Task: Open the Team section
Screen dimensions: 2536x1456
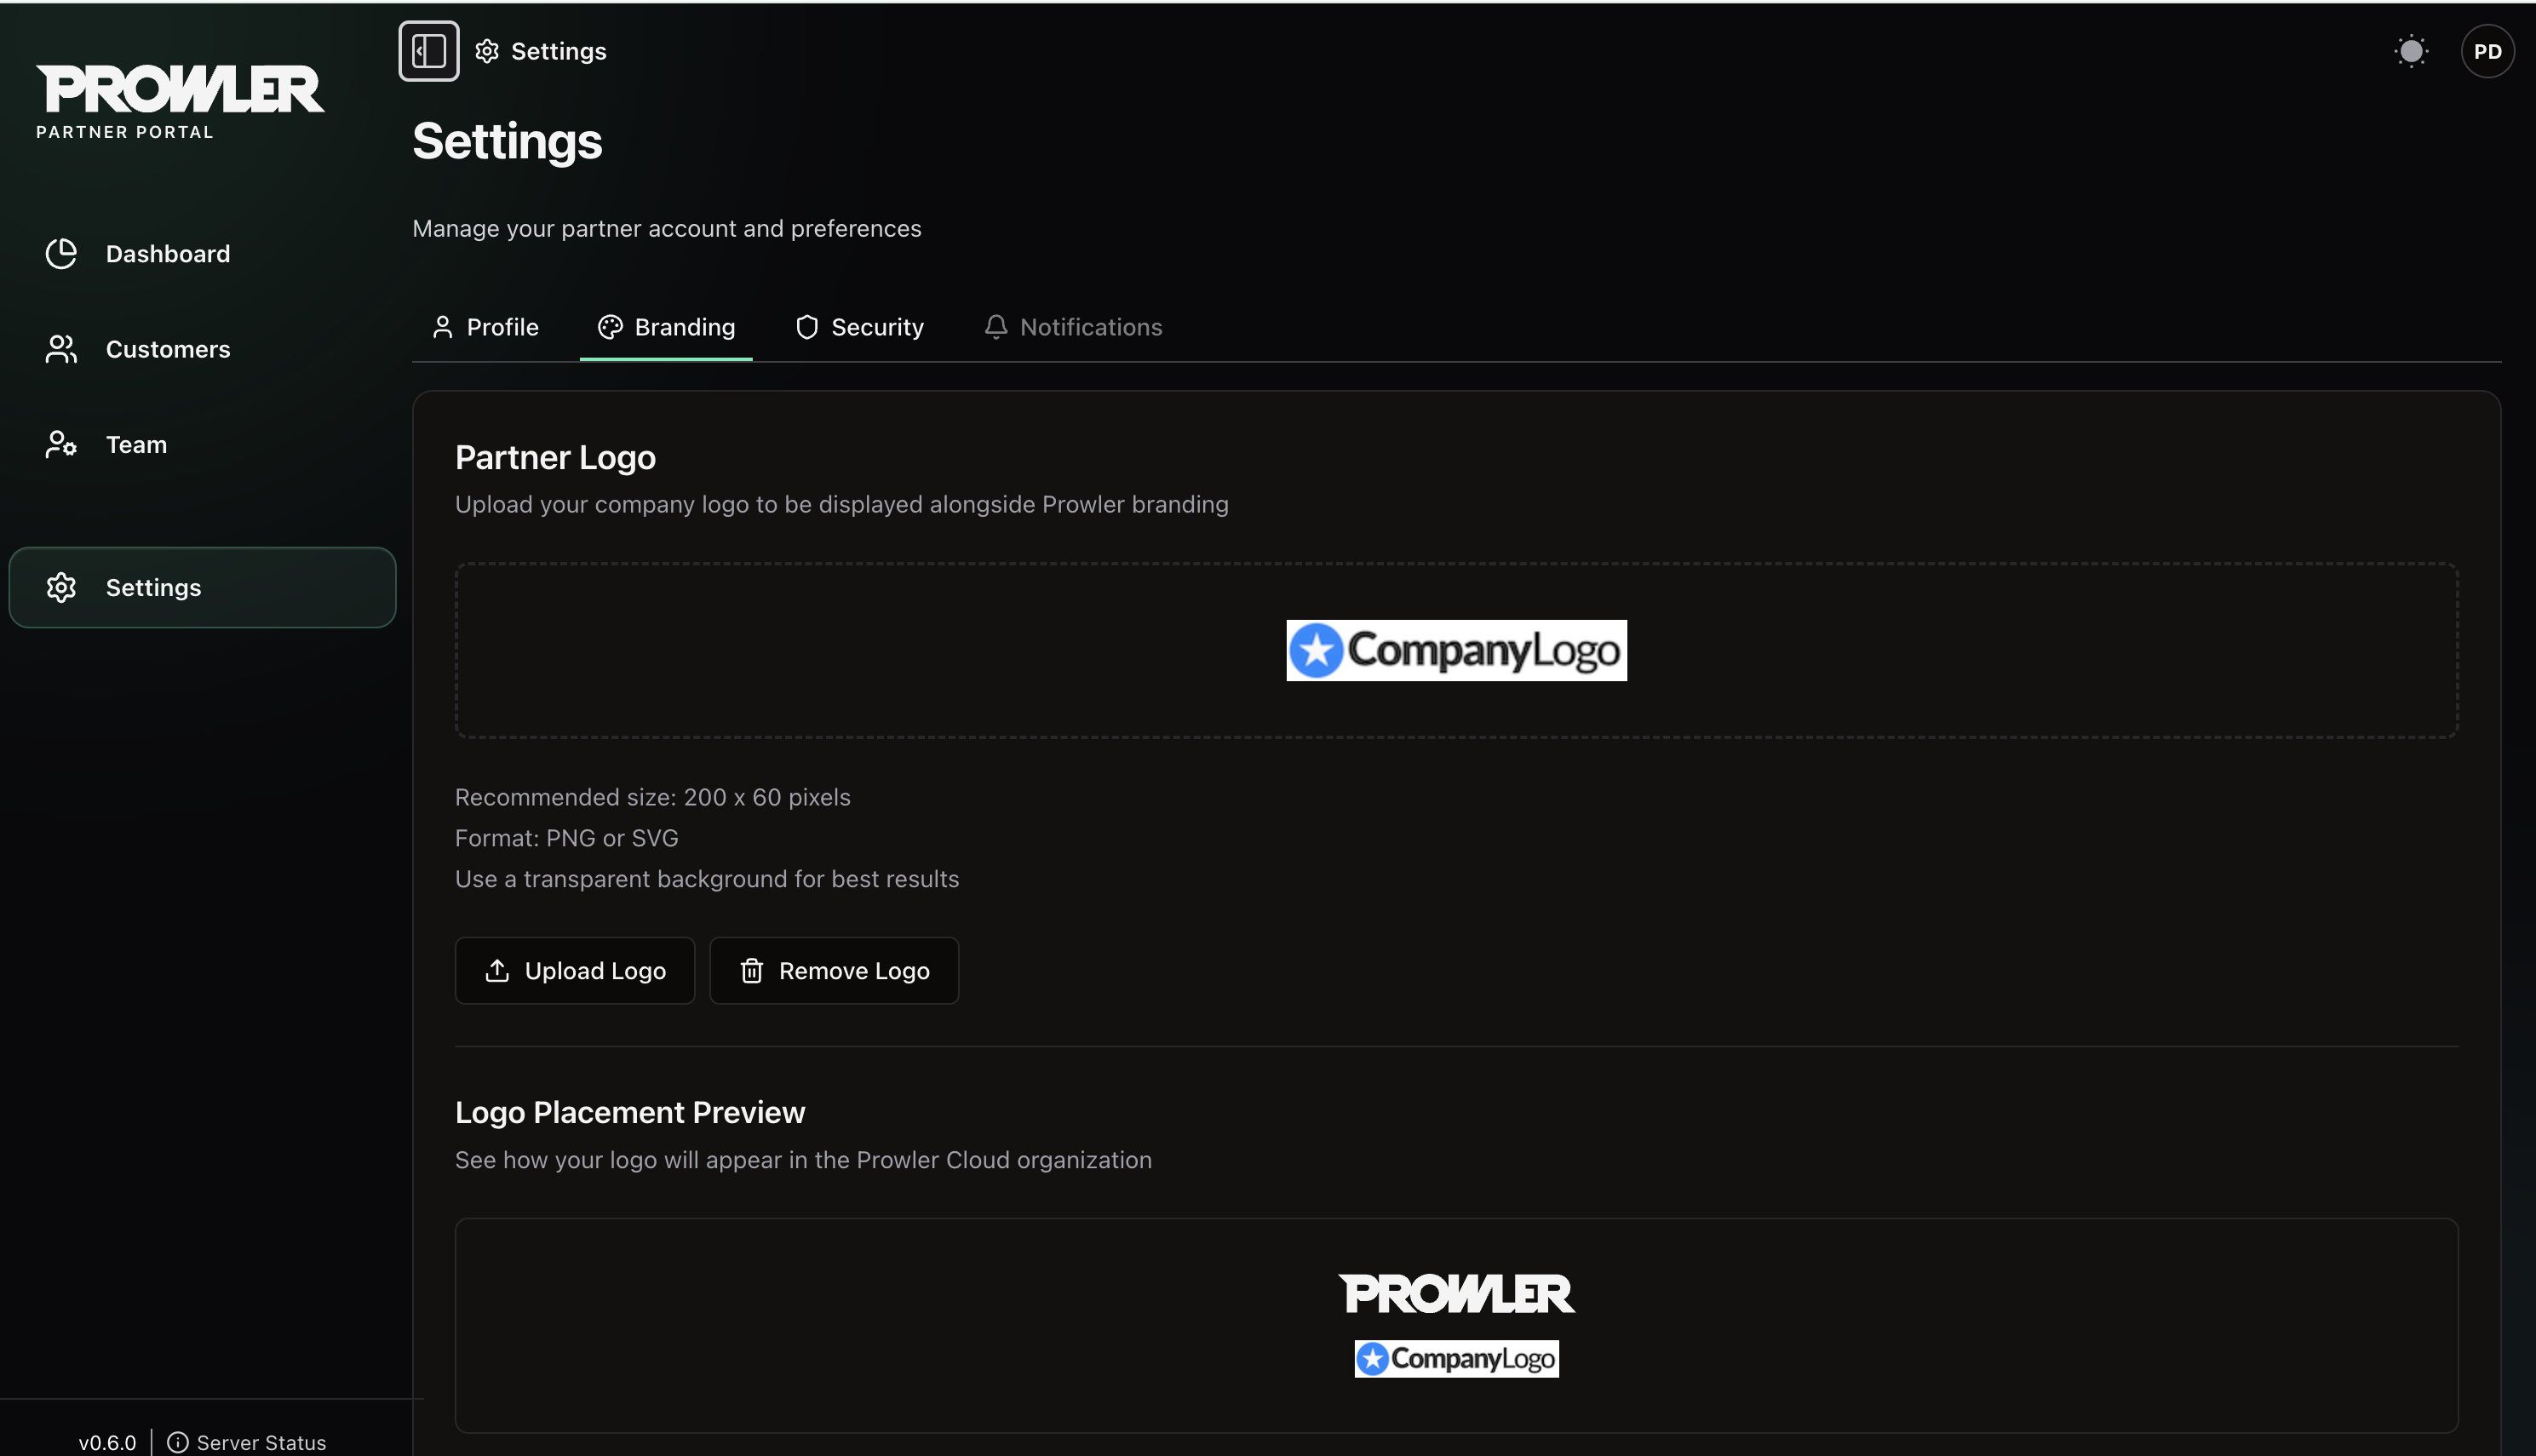Action: pyautogui.click(x=203, y=444)
